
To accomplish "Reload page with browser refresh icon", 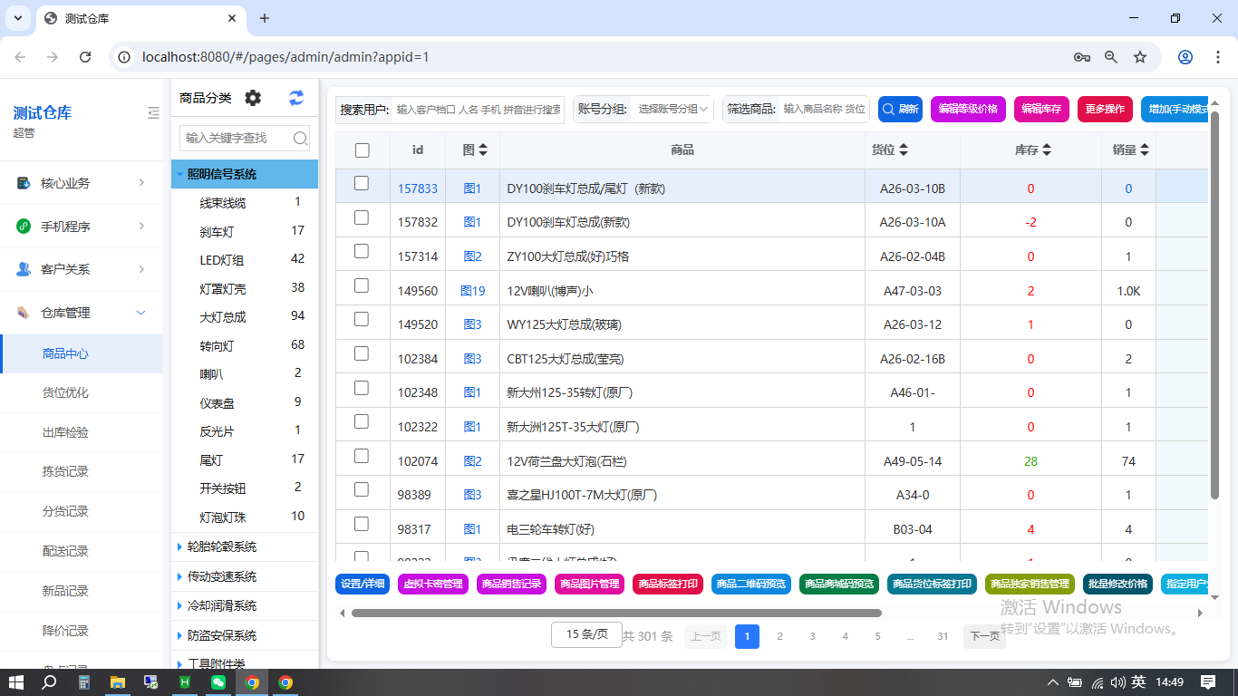I will [x=86, y=55].
